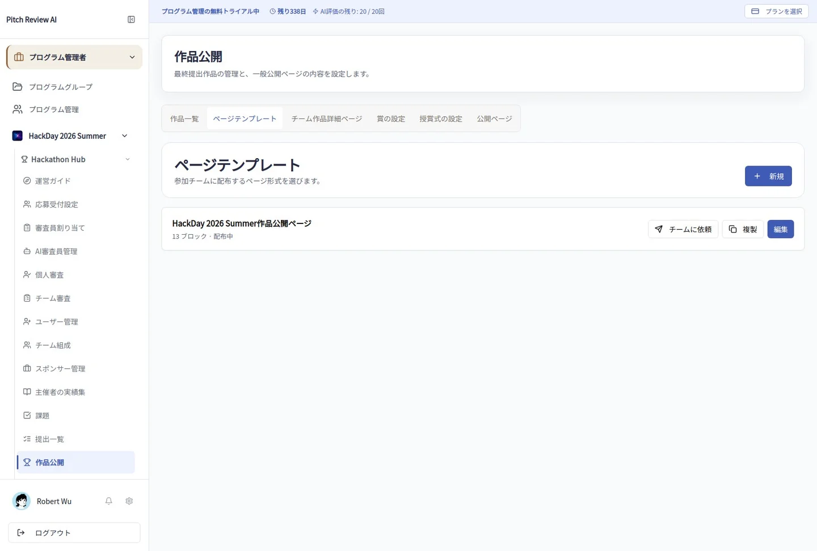
Task: Collapse Hackathon Hub section chevron
Action: pyautogui.click(x=128, y=159)
